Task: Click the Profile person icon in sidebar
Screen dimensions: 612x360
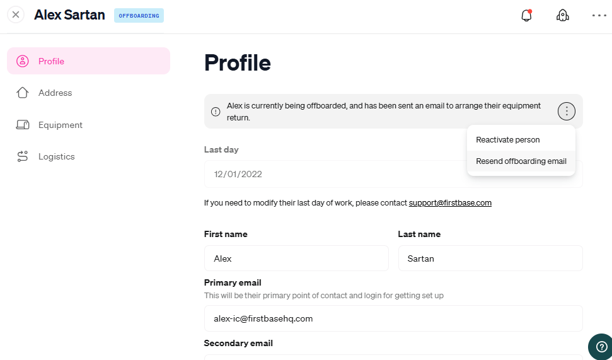Action: pyautogui.click(x=23, y=61)
